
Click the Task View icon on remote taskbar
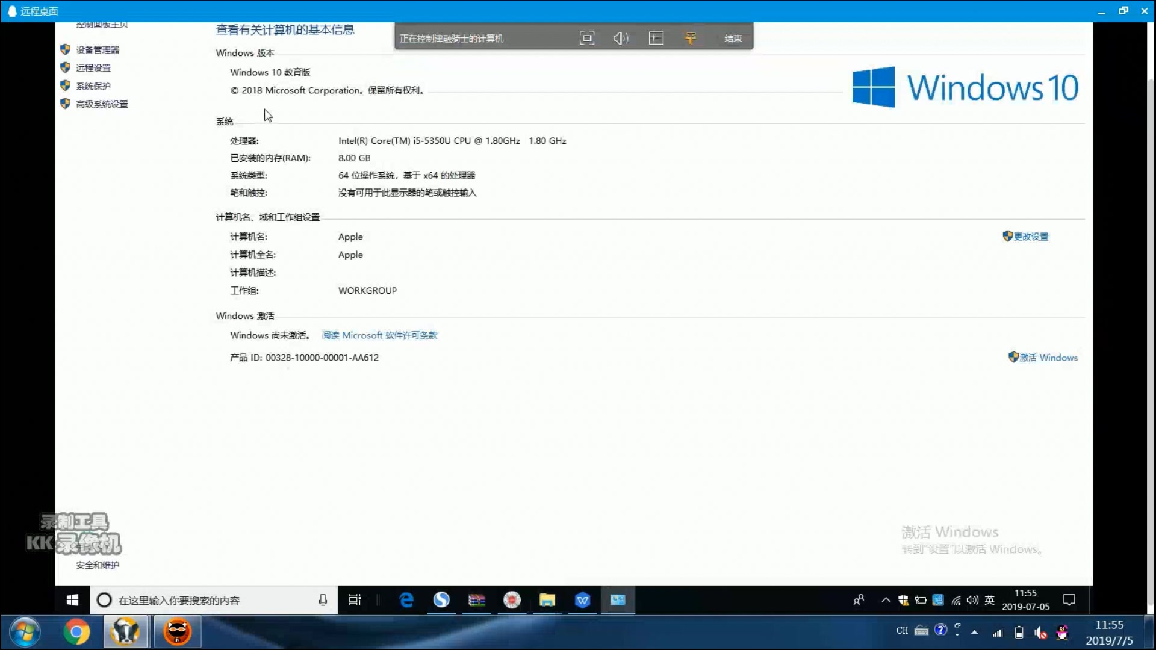(355, 600)
